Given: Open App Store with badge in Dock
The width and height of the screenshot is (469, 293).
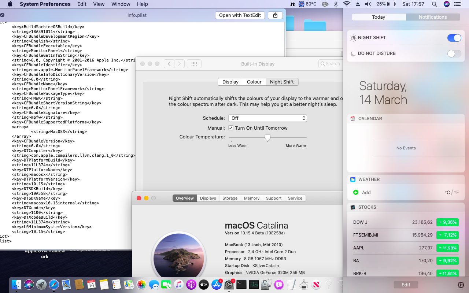Looking at the screenshot, I should pos(217,285).
